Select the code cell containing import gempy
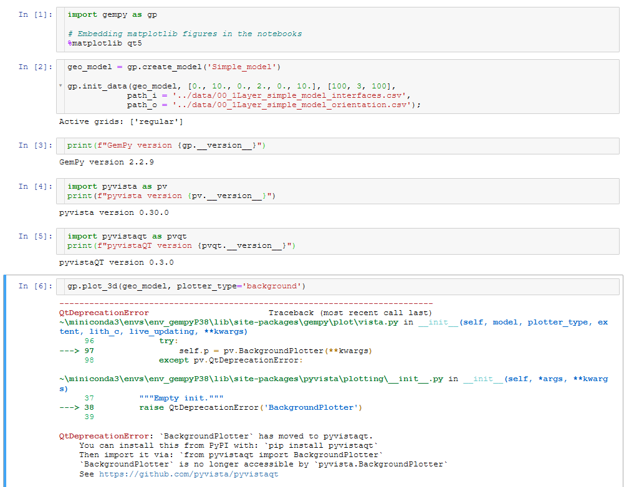The width and height of the screenshot is (629, 487). pos(187,28)
